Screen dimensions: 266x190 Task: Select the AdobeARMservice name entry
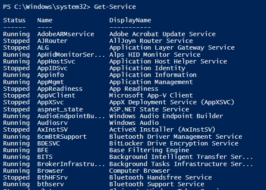(66, 34)
